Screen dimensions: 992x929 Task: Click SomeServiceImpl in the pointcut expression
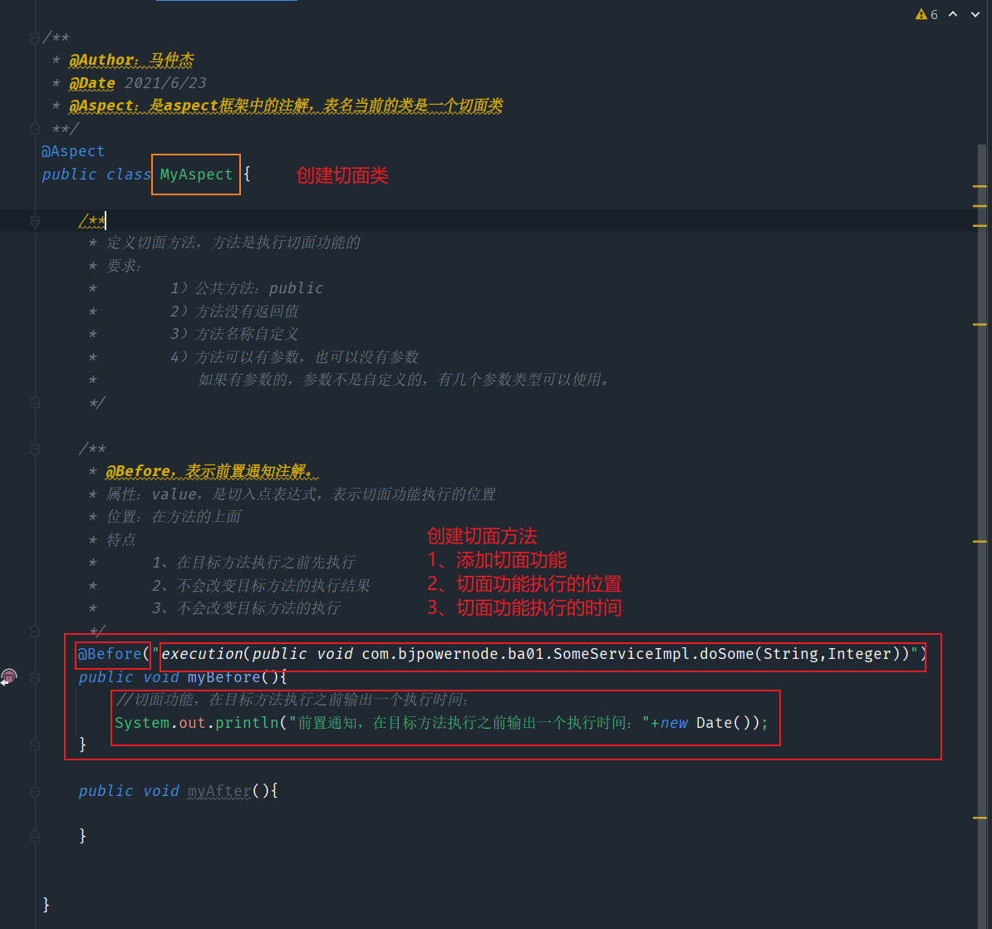click(621, 654)
